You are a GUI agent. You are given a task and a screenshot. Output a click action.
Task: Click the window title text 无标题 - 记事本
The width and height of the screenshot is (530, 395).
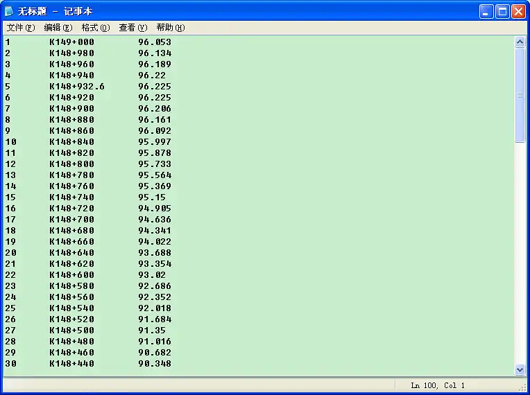point(55,11)
